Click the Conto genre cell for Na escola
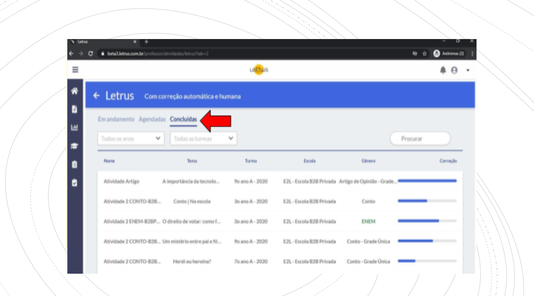Screen dimensions: 534x296 tap(368, 201)
